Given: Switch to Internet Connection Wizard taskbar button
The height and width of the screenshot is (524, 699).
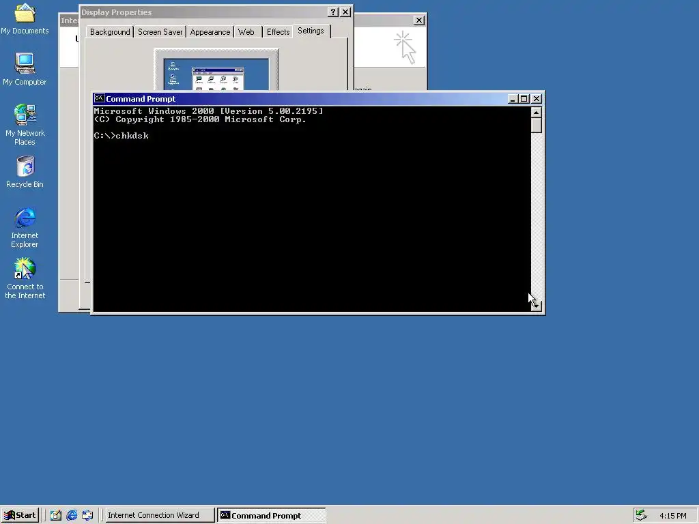Looking at the screenshot, I should point(159,515).
